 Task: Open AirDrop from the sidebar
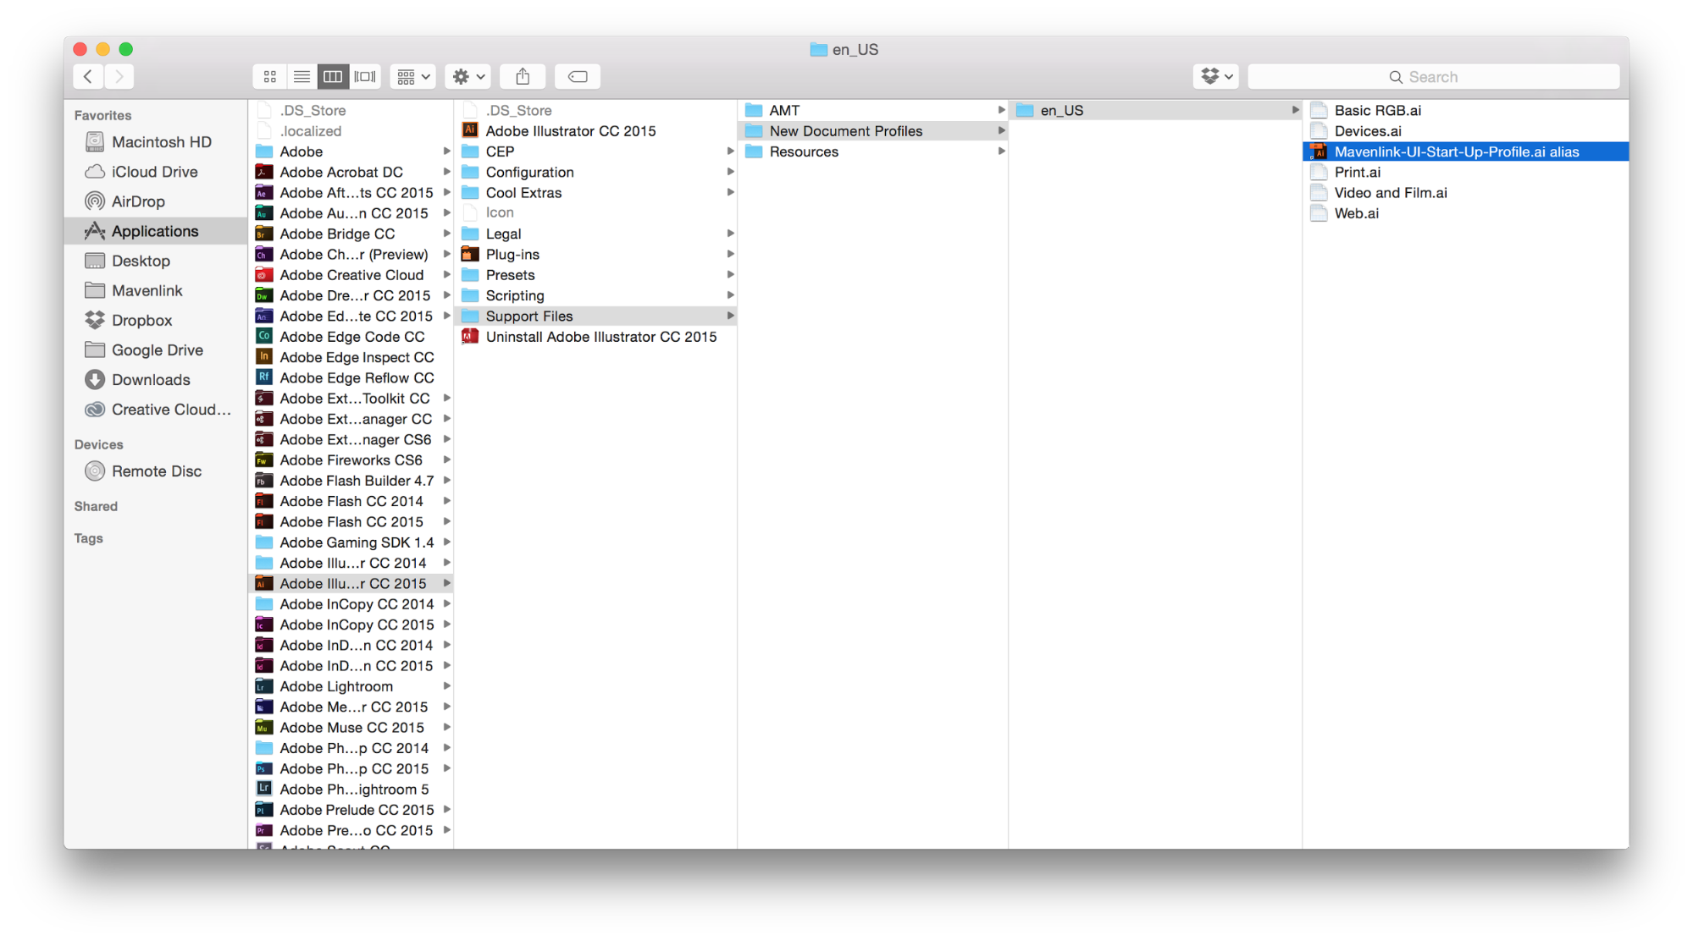point(155,201)
